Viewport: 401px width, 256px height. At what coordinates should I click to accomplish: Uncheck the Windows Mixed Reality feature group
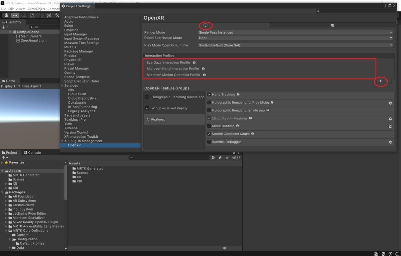[x=147, y=108]
